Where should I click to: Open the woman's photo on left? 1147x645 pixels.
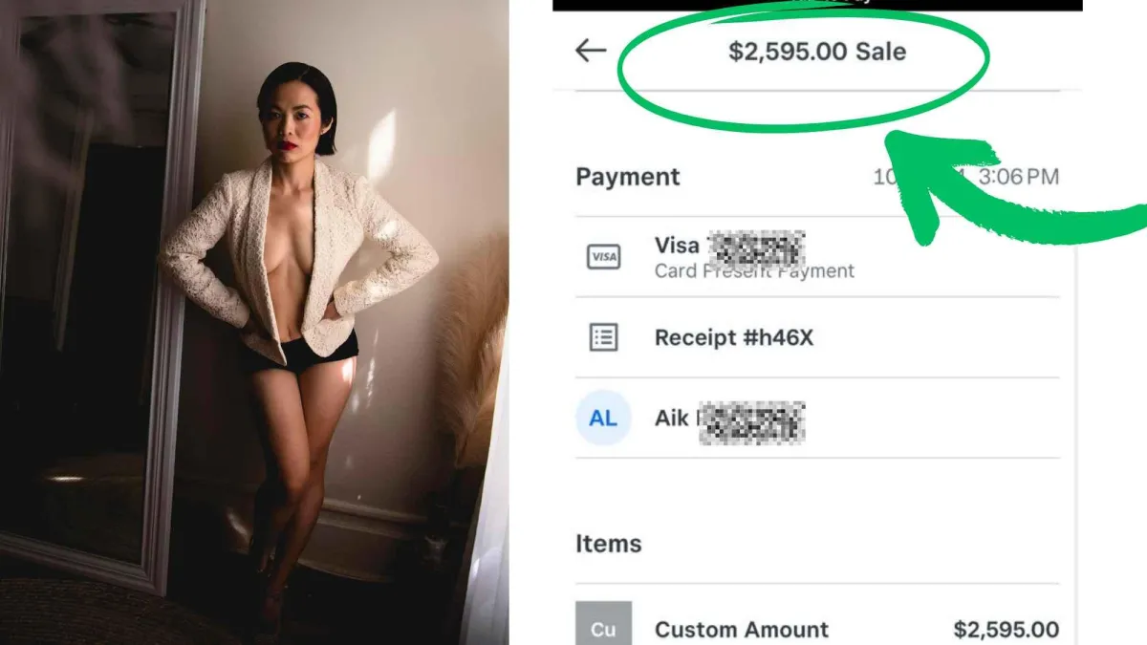coord(254,322)
